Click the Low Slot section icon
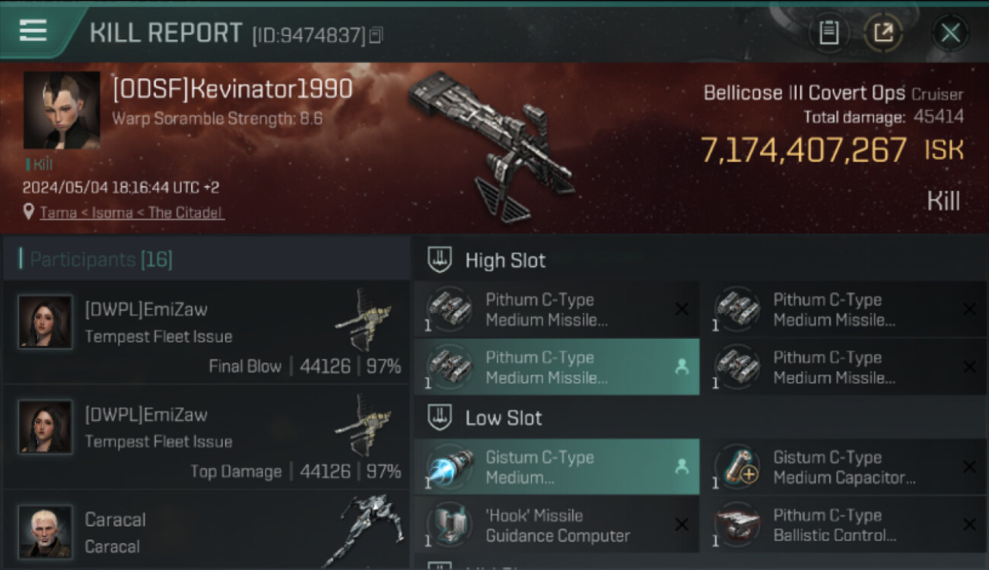The width and height of the screenshot is (989, 570). 439,417
